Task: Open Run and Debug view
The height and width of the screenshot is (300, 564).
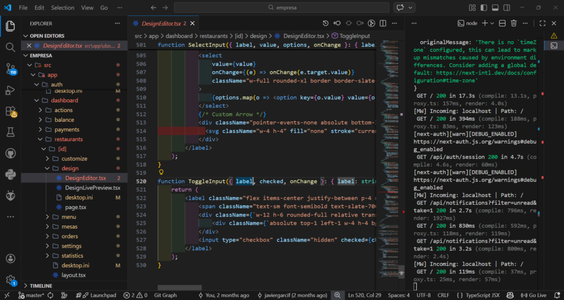Action: click(10, 90)
